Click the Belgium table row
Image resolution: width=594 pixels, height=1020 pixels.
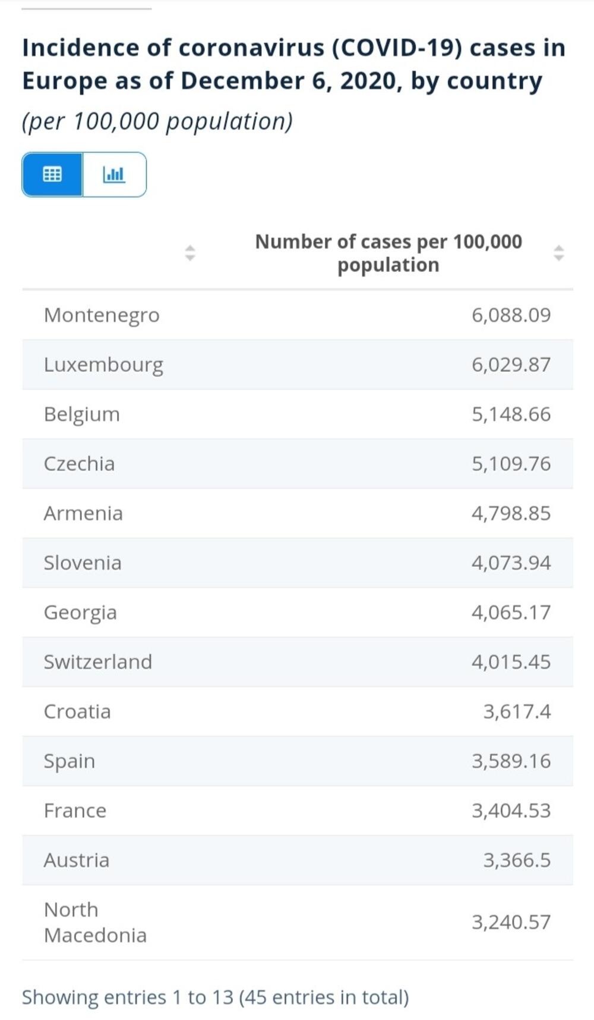pyautogui.click(x=297, y=414)
